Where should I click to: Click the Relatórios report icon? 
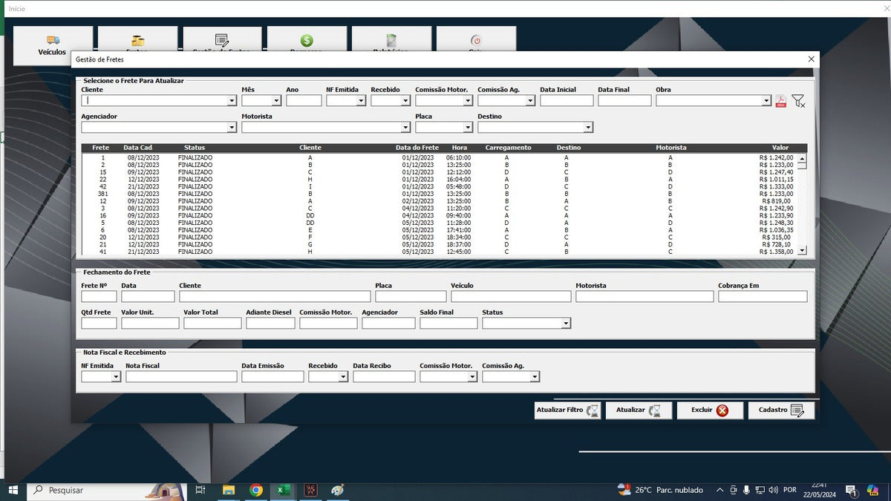tap(391, 41)
